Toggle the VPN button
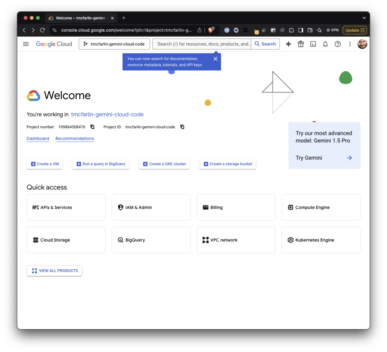The width and height of the screenshot is (387, 352). click(x=333, y=30)
